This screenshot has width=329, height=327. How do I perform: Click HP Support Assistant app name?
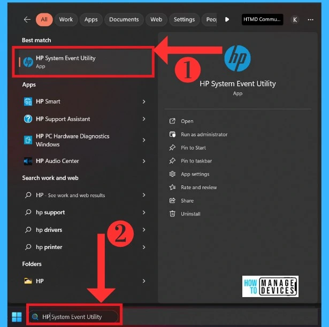(x=63, y=119)
